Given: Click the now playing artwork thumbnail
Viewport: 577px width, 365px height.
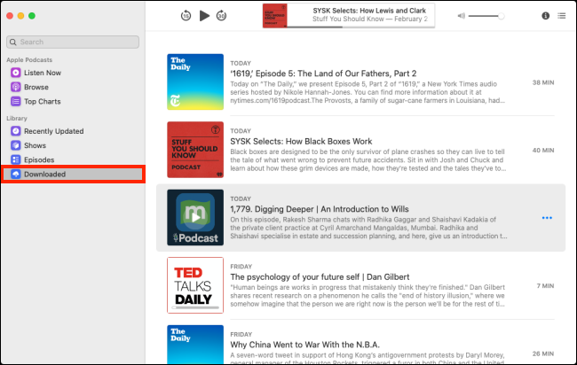Looking at the screenshot, I should (274, 16).
